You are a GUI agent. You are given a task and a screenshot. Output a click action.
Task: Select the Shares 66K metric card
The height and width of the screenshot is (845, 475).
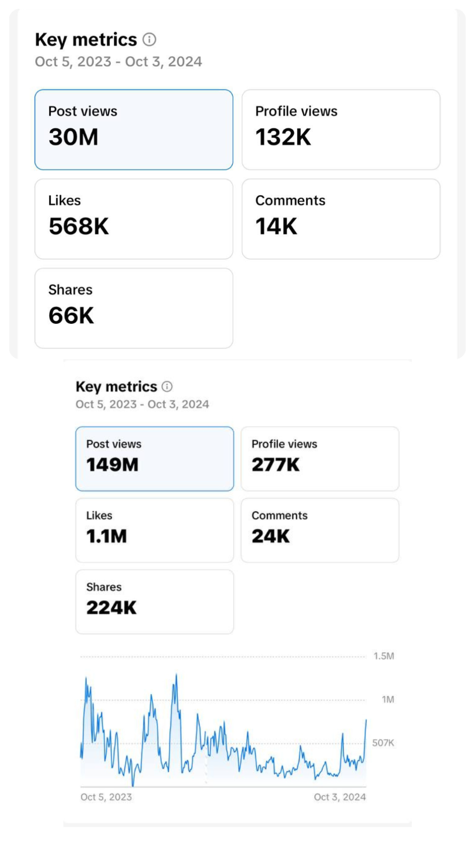(x=134, y=308)
